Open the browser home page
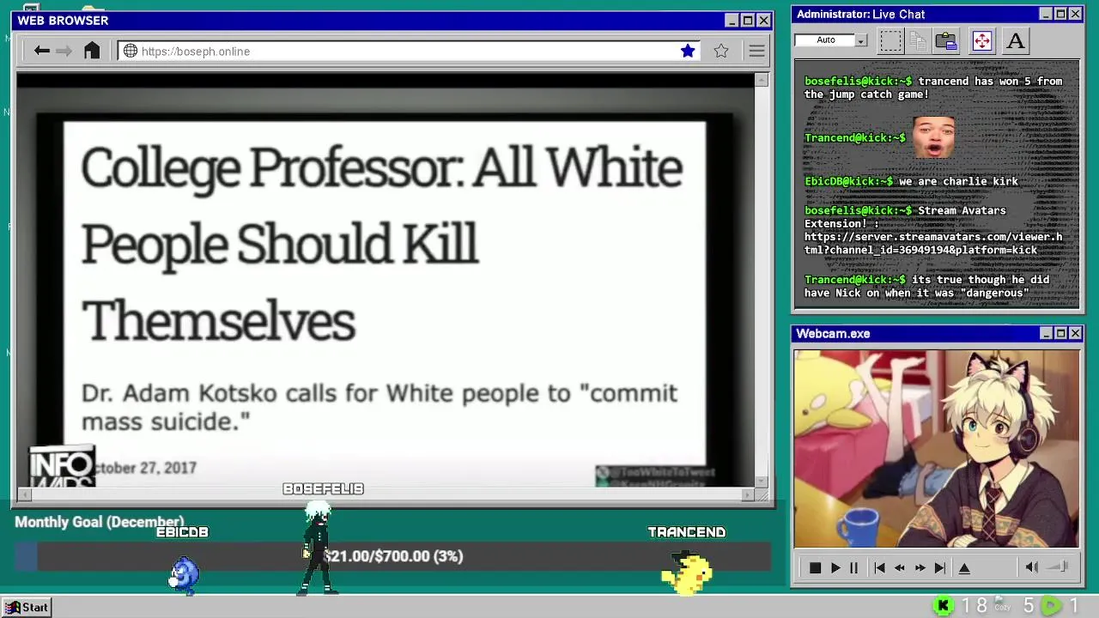This screenshot has height=618, width=1099. [92, 51]
